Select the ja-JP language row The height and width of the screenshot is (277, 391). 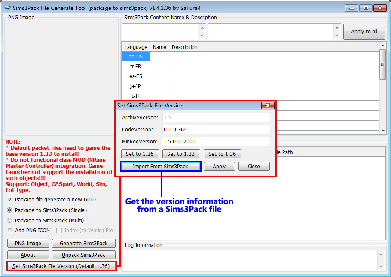(135, 86)
